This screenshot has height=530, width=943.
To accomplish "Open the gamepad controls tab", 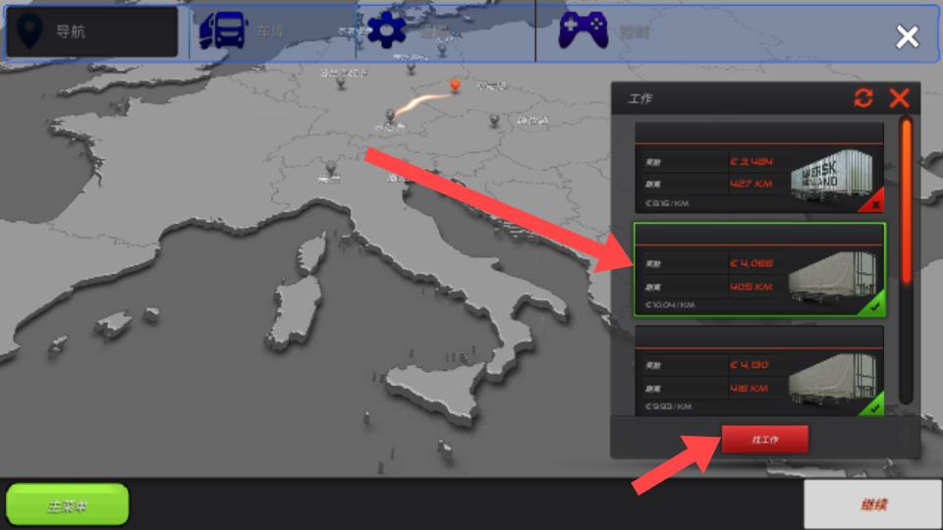I will (582, 30).
